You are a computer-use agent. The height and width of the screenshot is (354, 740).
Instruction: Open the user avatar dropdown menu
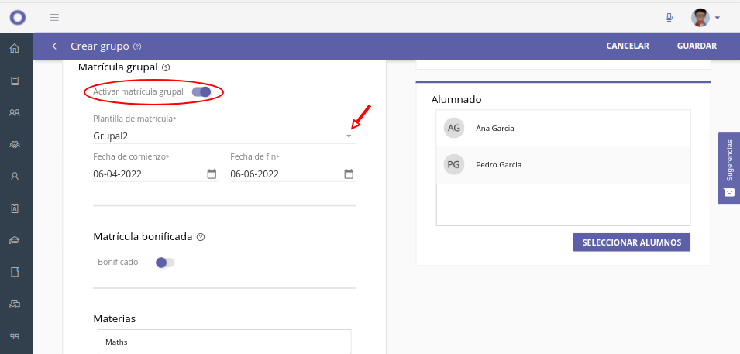coord(707,17)
